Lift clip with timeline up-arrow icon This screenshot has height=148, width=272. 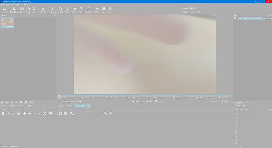35,113
